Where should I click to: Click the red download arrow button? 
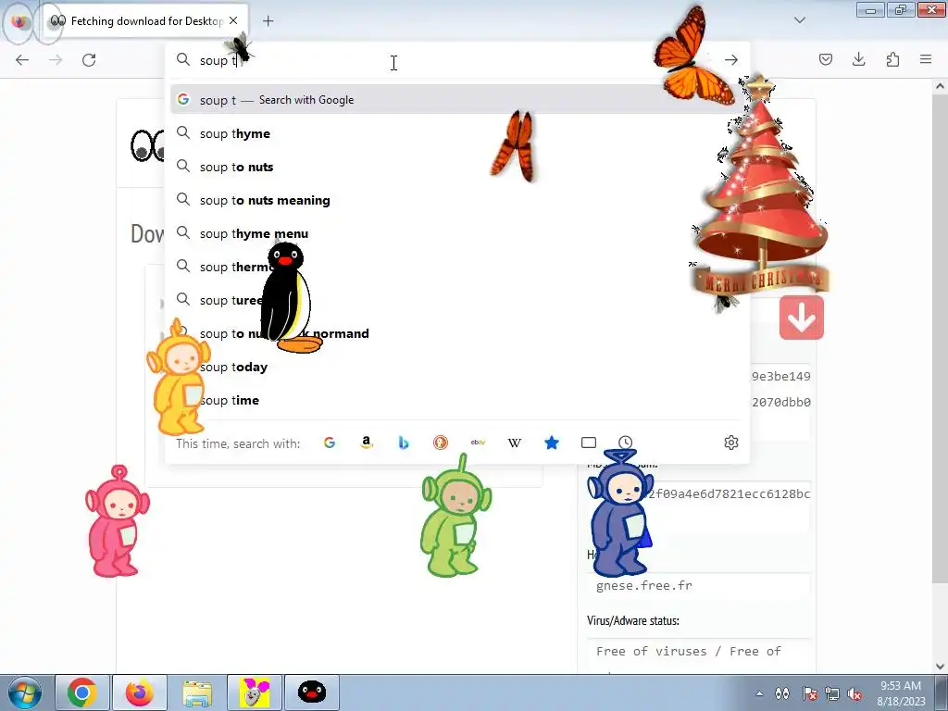click(x=802, y=318)
